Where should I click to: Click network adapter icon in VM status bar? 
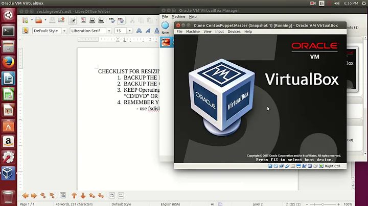click(x=282, y=166)
